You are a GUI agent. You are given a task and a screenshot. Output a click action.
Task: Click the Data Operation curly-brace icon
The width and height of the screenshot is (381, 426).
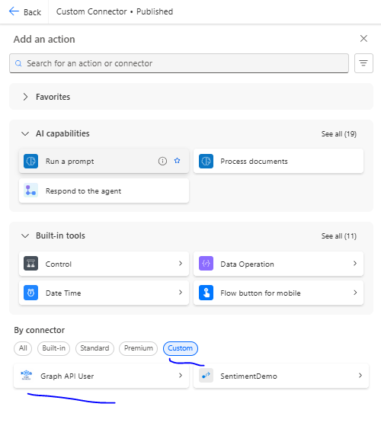(x=206, y=264)
